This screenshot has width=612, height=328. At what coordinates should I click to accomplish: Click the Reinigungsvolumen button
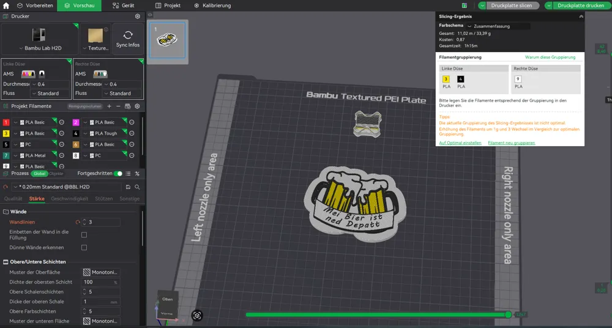click(84, 106)
